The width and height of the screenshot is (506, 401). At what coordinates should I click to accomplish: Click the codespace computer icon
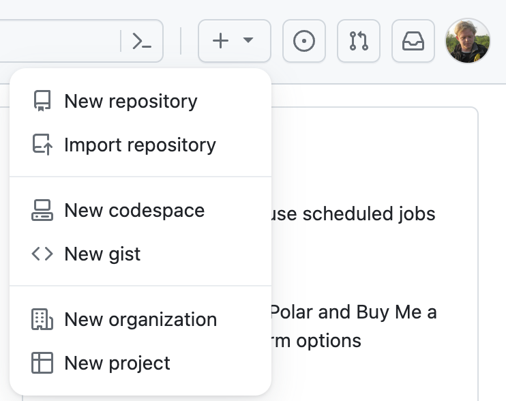[42, 210]
